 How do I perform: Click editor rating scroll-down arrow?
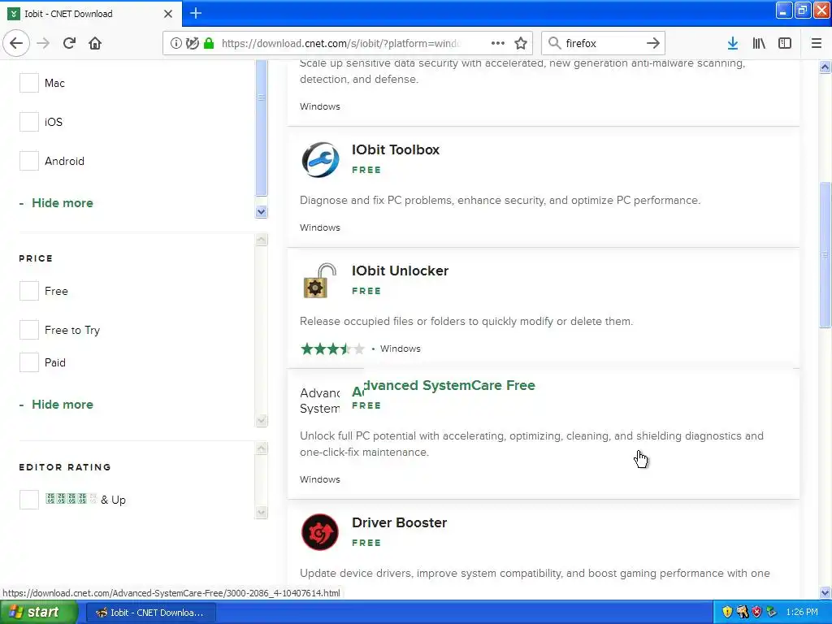(261, 513)
